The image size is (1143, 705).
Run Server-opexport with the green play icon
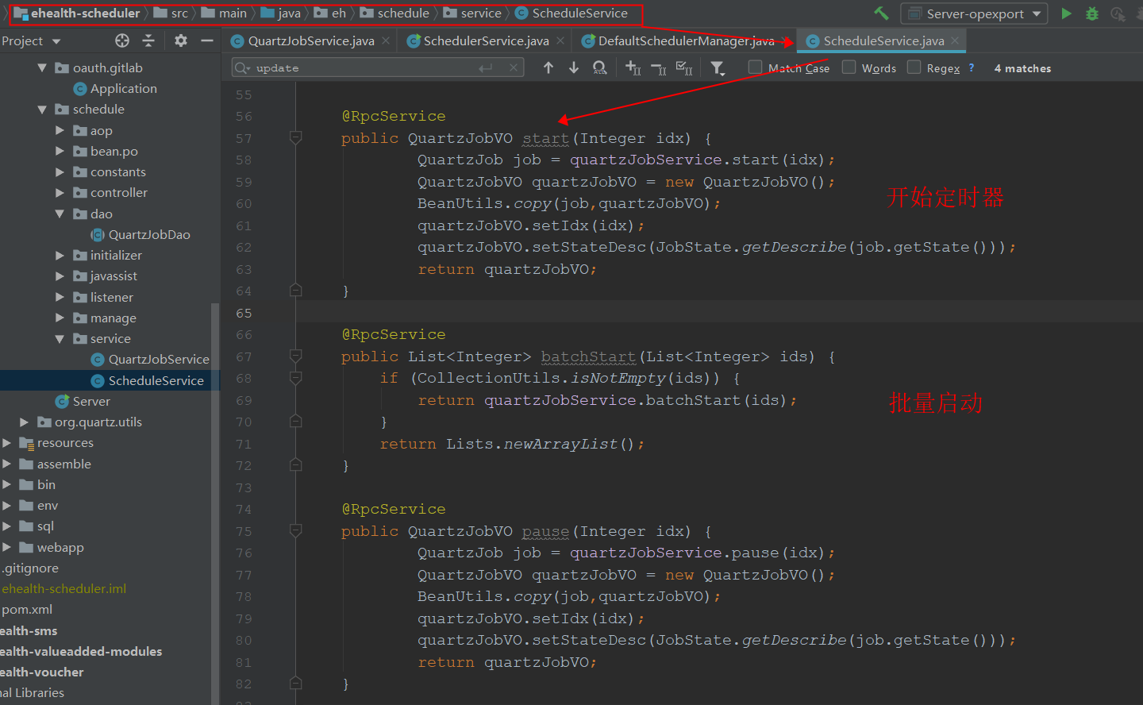tap(1067, 13)
